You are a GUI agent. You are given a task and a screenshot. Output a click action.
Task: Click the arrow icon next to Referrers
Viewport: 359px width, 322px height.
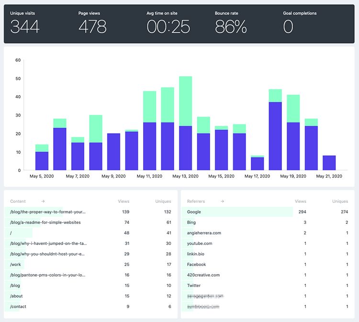(x=222, y=201)
